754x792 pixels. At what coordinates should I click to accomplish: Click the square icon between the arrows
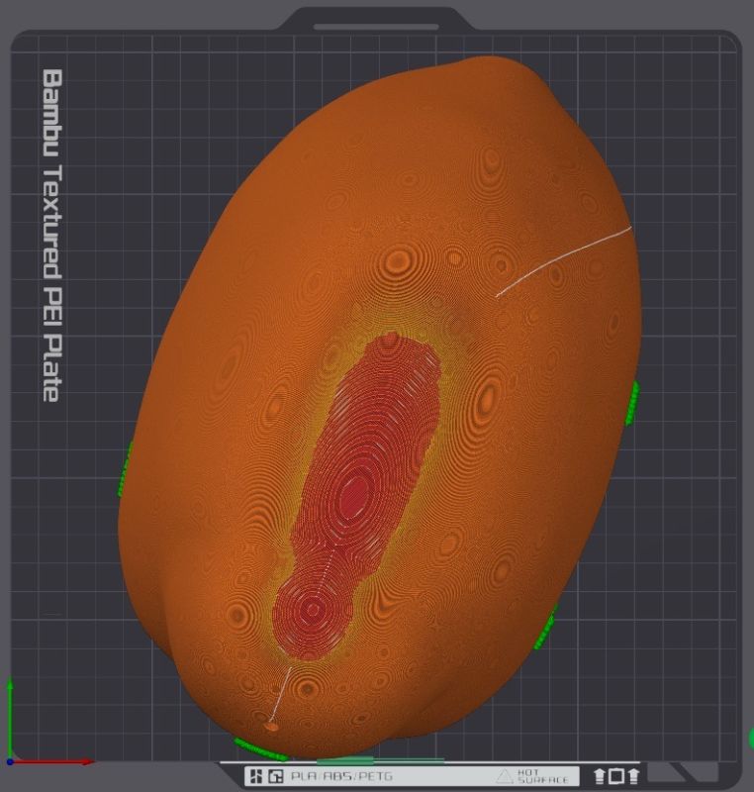click(616, 777)
